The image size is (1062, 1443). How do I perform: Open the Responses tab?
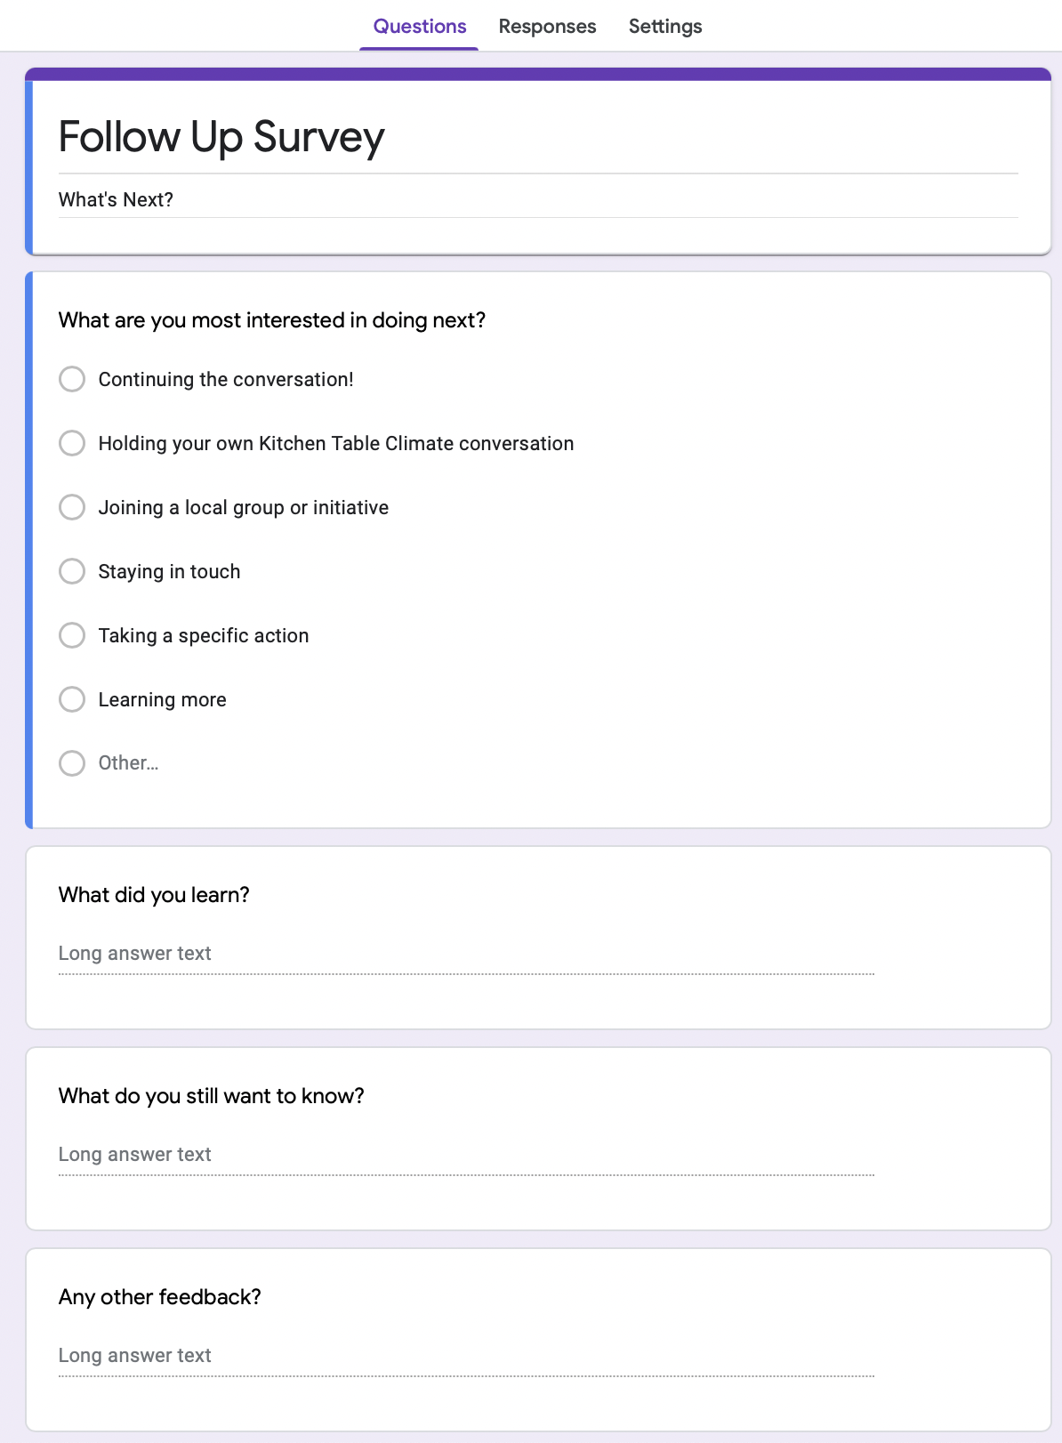(547, 27)
